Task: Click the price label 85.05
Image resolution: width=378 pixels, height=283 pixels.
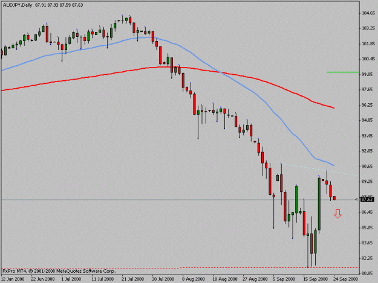Action: point(368,227)
